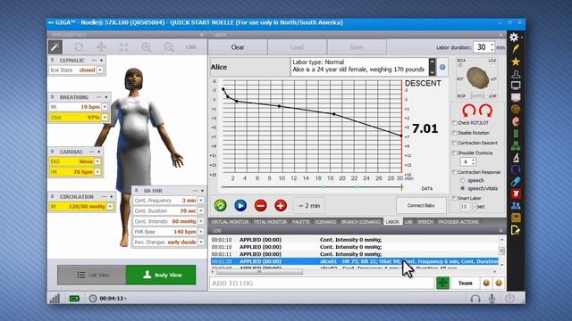Screen dimensions: 572x321
Task: Open FHR Base 140 bpm dropdown
Action: click(x=201, y=232)
